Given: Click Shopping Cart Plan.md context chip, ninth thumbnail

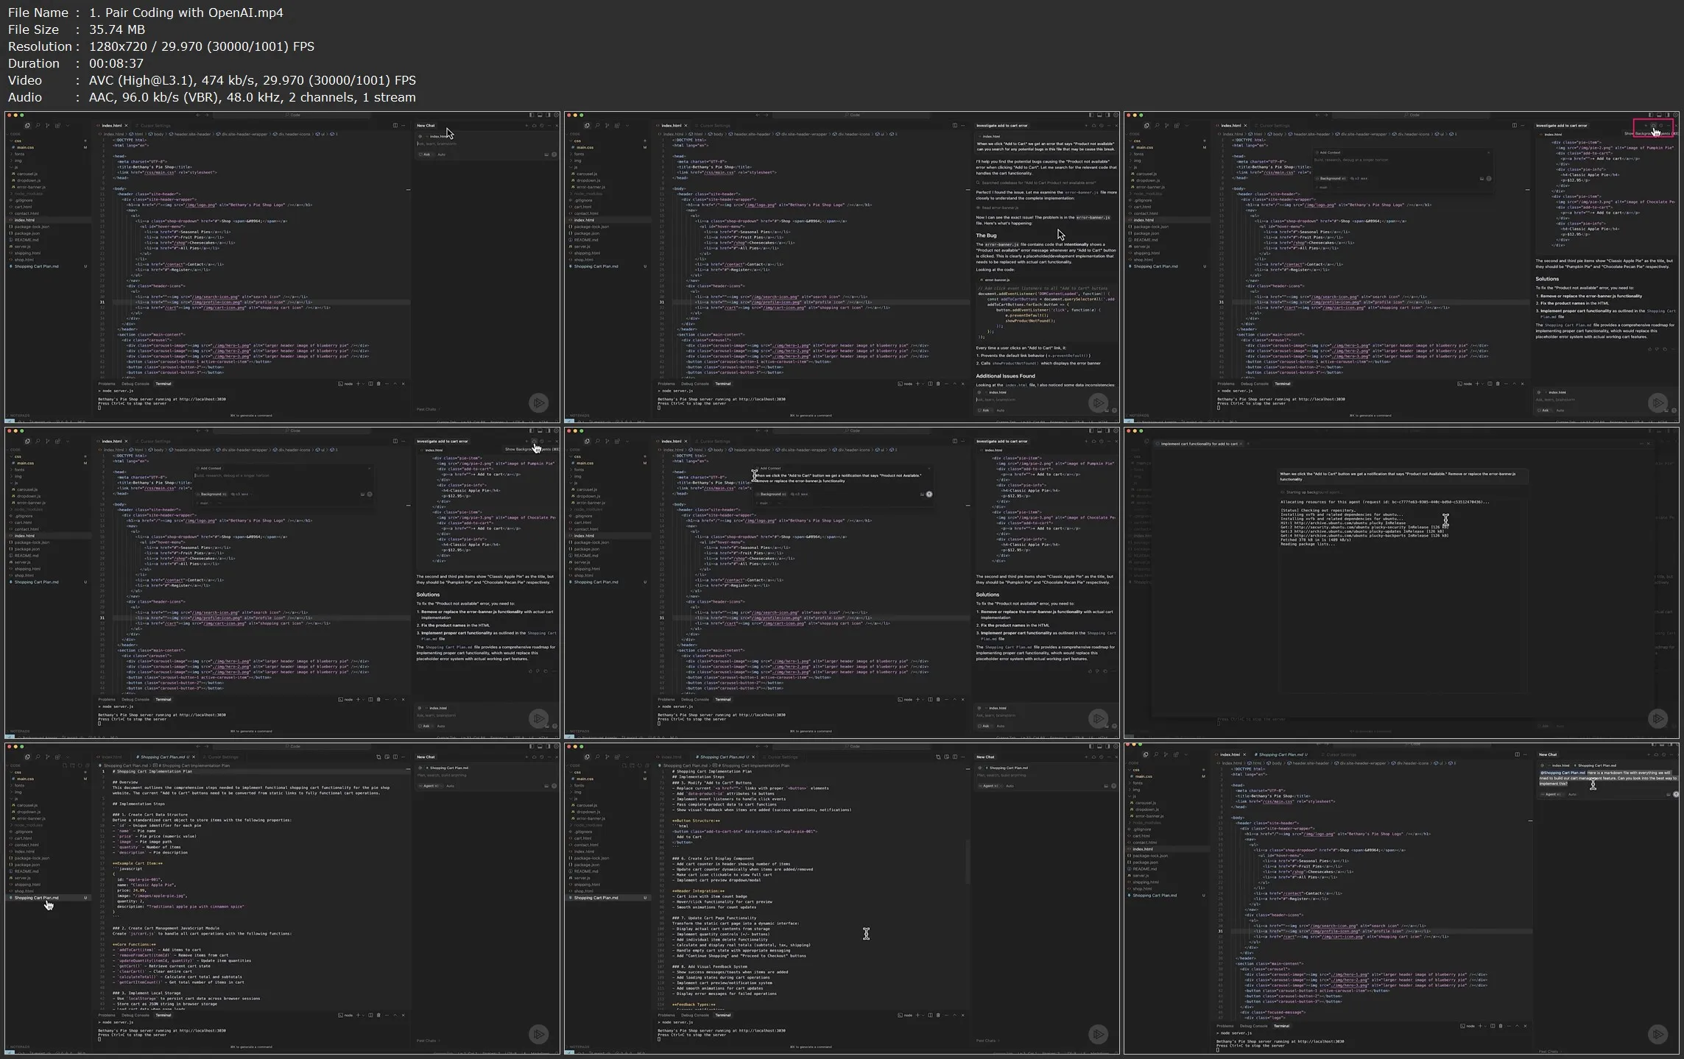Looking at the screenshot, I should click(x=1596, y=765).
